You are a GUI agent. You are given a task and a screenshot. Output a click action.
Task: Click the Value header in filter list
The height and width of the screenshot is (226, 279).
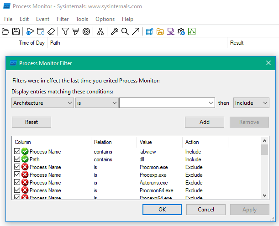[x=146, y=142]
